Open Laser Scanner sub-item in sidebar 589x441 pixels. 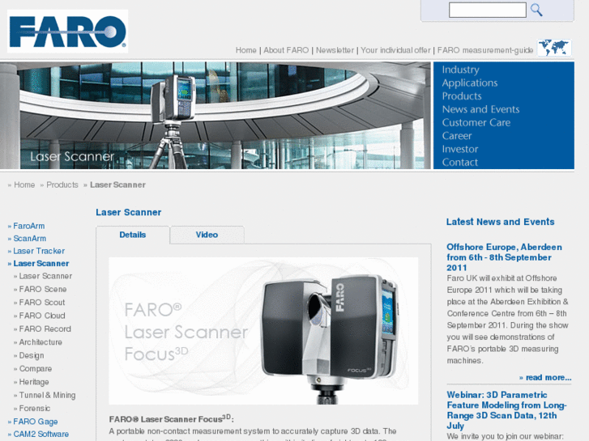(x=45, y=276)
